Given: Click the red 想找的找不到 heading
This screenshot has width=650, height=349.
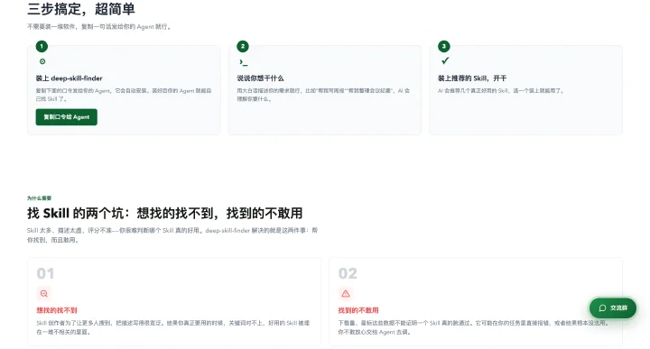Looking at the screenshot, I should tap(57, 310).
